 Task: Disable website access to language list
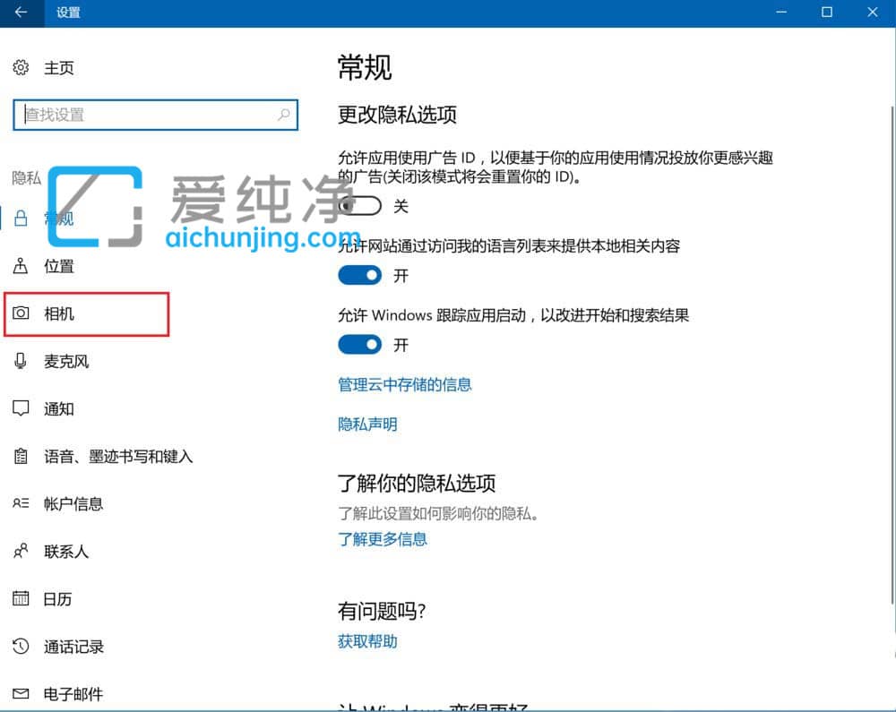click(359, 275)
